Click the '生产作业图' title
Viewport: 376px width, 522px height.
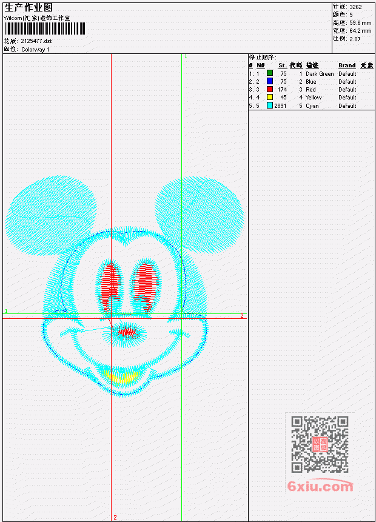point(29,7)
